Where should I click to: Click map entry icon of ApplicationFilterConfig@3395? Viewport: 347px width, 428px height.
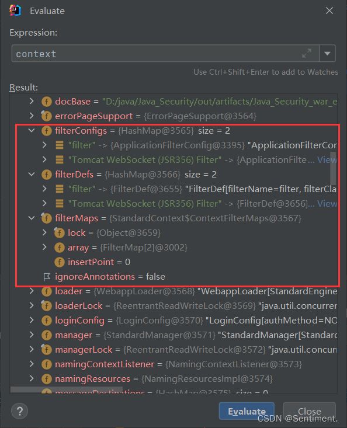click(60, 145)
